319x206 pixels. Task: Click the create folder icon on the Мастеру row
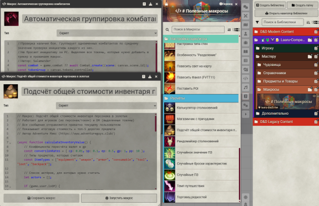click(310, 56)
